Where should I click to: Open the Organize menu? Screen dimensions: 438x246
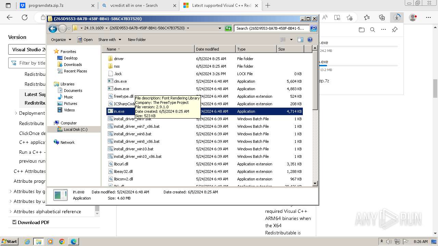(61, 40)
